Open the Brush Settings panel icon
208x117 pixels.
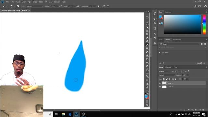[x=155, y=19]
